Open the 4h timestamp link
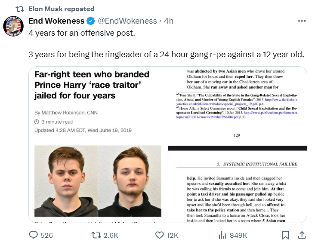This screenshot has height=245, width=315. [x=169, y=21]
